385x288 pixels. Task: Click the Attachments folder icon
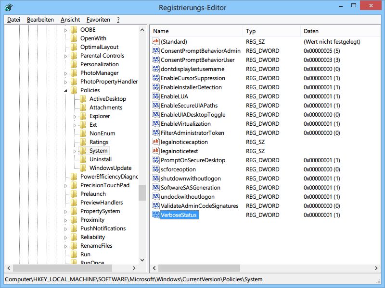tap(83, 107)
